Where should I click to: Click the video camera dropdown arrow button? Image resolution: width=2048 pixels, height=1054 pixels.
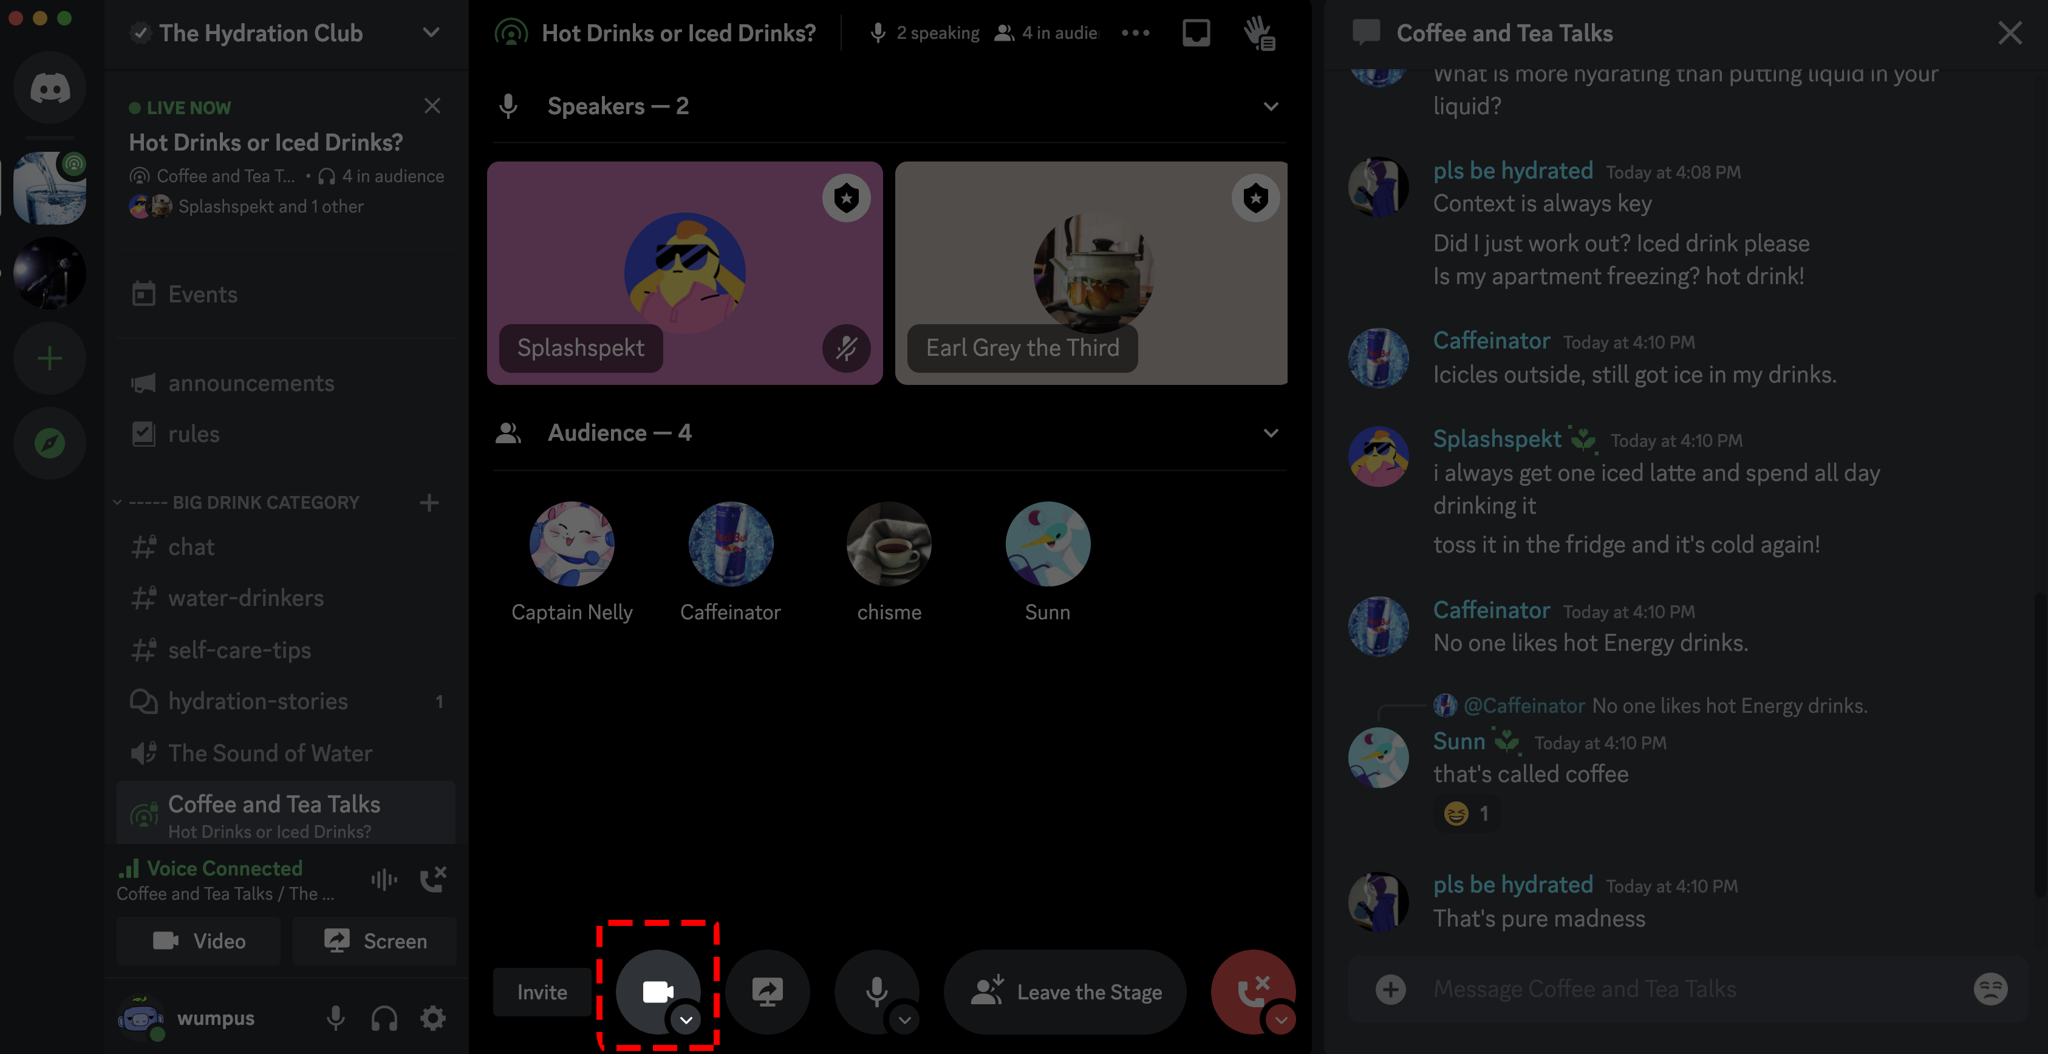tap(686, 1019)
